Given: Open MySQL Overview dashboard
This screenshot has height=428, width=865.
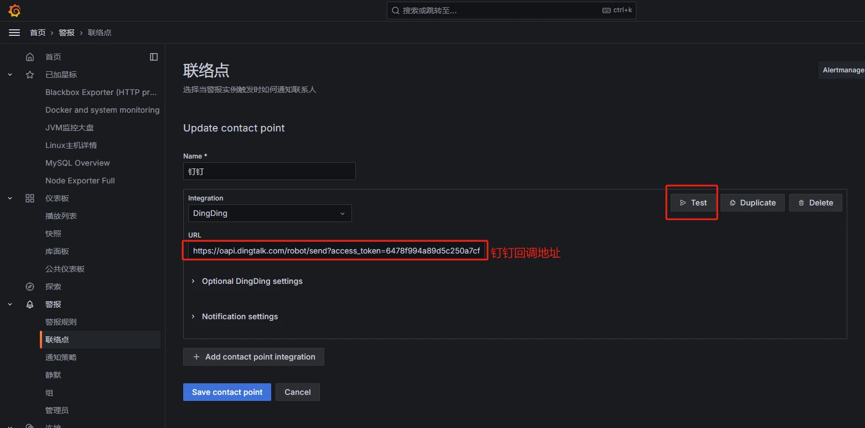Looking at the screenshot, I should [x=77, y=163].
